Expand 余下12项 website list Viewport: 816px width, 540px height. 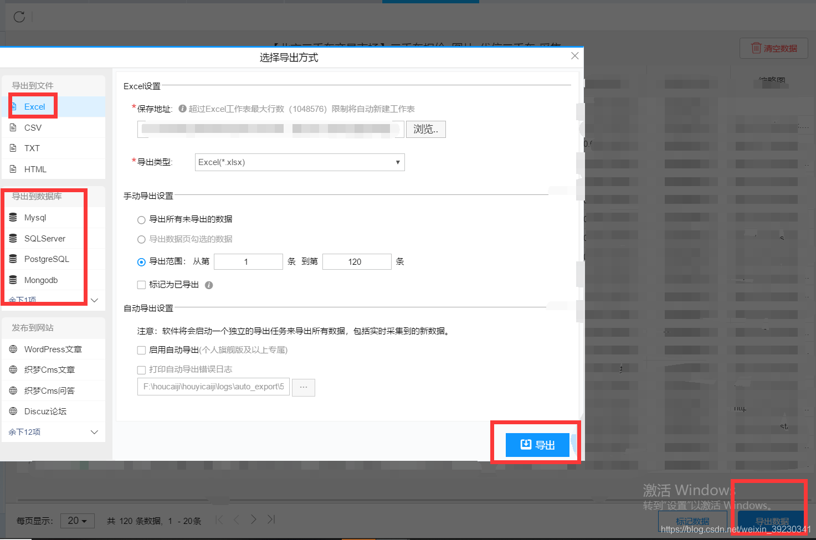53,432
